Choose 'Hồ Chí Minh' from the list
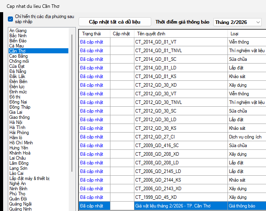The height and width of the screenshot is (211, 266). [21, 143]
